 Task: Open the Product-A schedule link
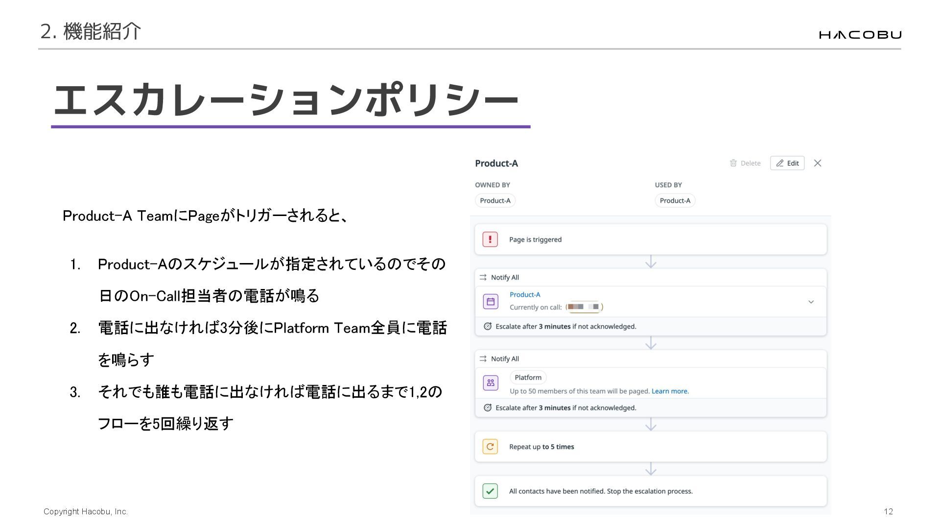525,294
